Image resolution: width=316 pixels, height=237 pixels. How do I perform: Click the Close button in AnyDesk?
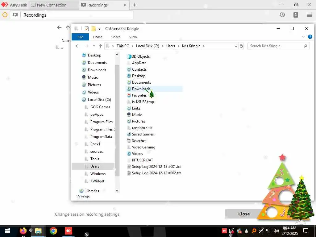[244, 214]
